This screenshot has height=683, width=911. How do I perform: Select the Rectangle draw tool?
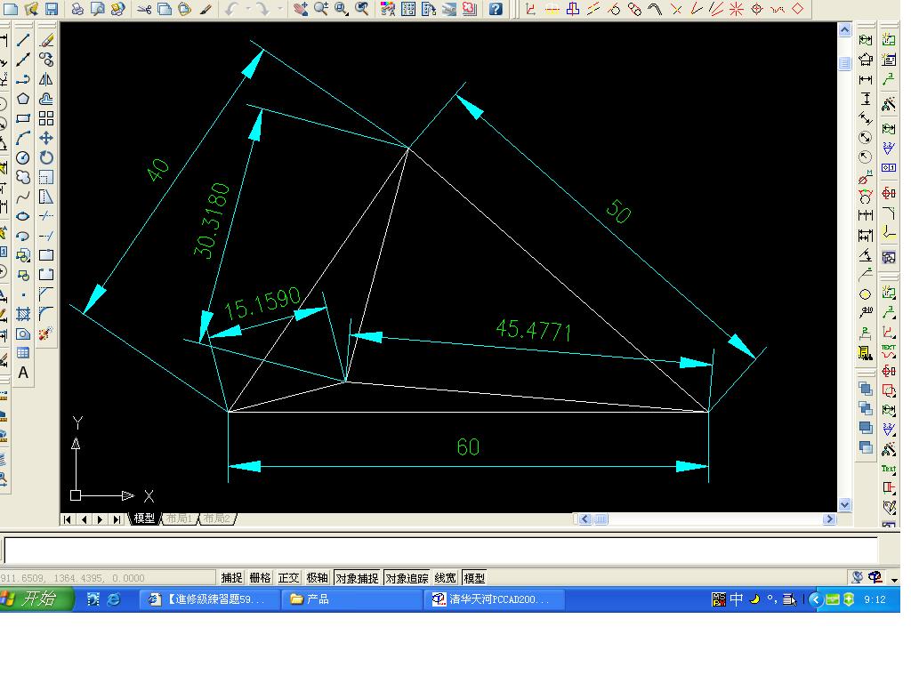click(23, 118)
